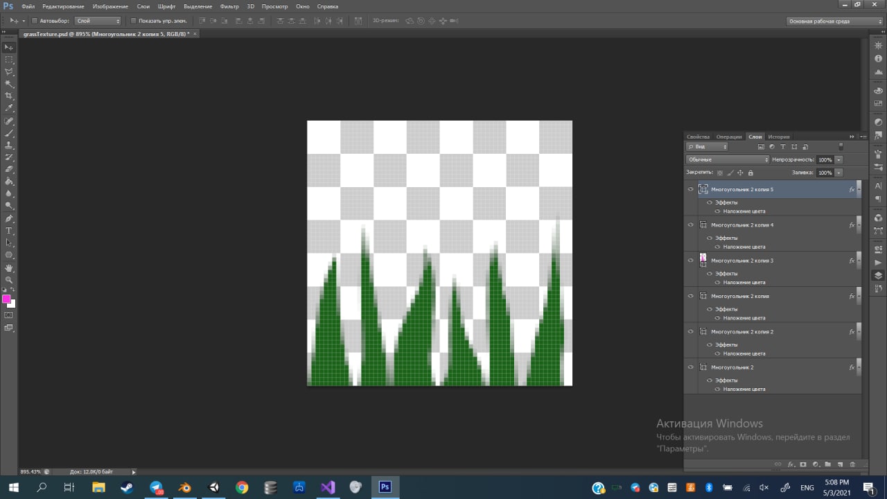
Task: Open Заливка fill arrow dropdown
Action: point(838,173)
